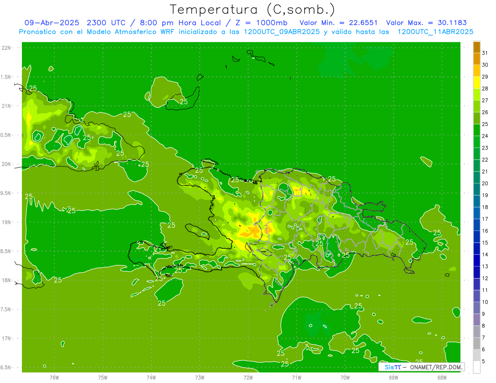Click the 74W longitude axis label
The width and height of the screenshot is (496, 383).
(x=151, y=377)
